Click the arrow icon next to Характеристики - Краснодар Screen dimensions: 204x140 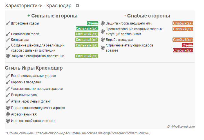77,6
